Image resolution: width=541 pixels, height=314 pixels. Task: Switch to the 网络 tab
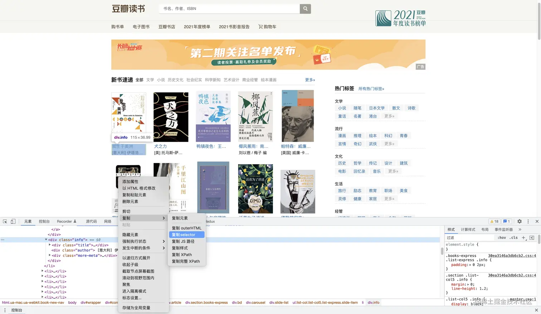(x=108, y=221)
